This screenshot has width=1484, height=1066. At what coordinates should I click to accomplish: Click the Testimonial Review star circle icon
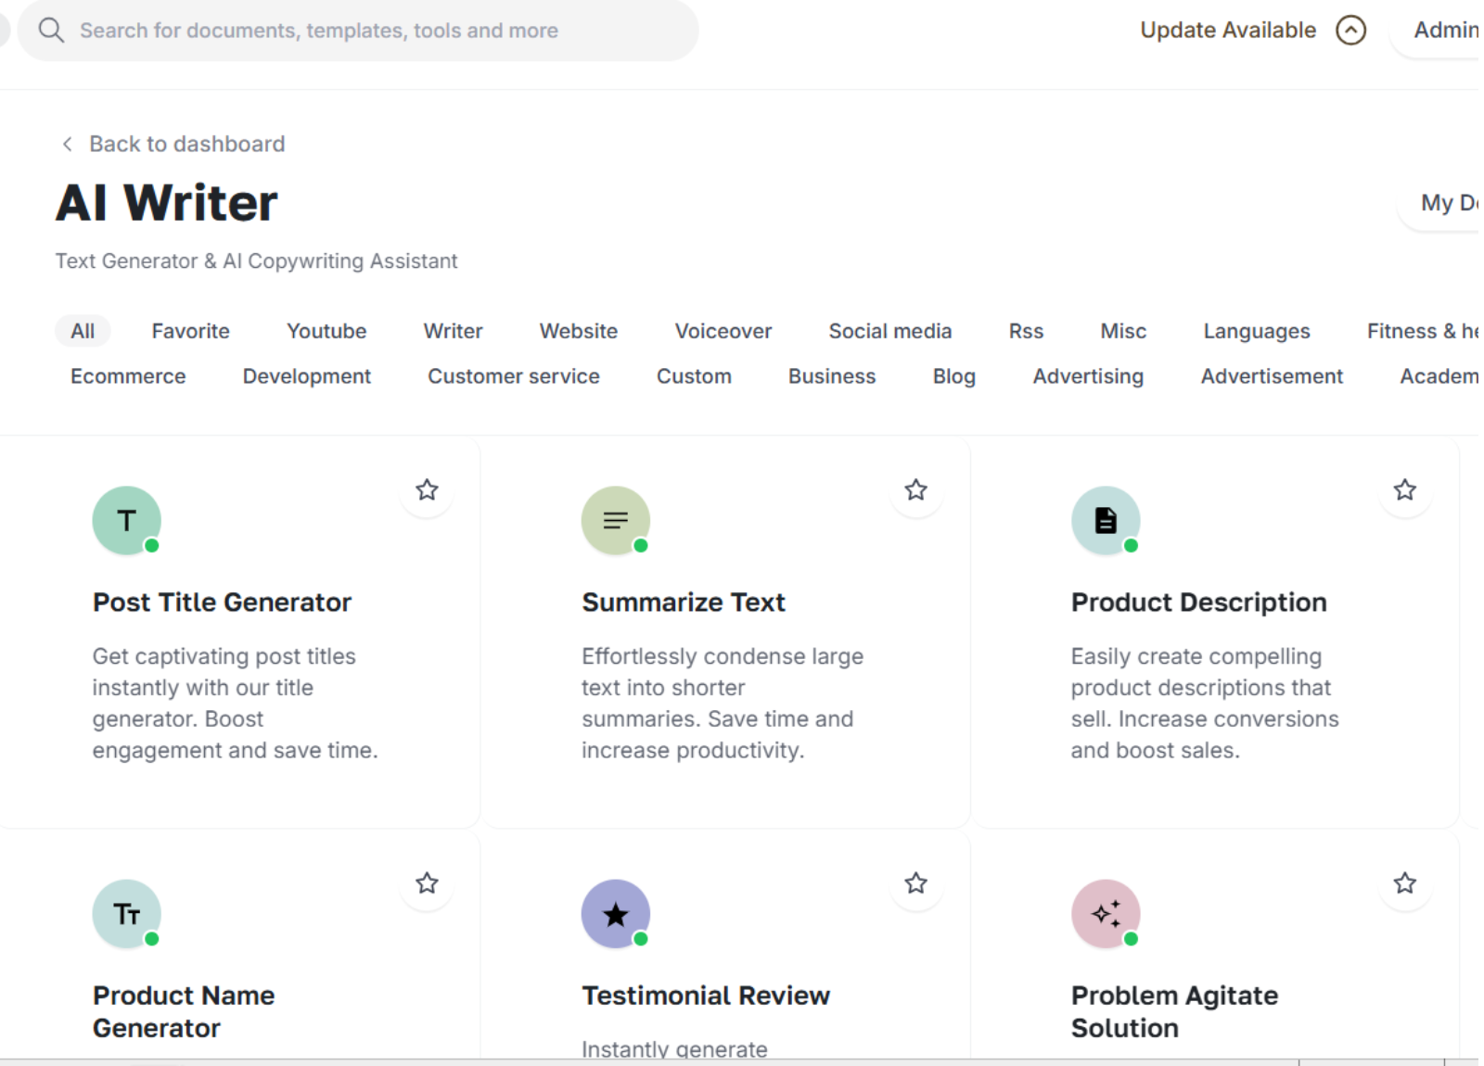point(616,913)
